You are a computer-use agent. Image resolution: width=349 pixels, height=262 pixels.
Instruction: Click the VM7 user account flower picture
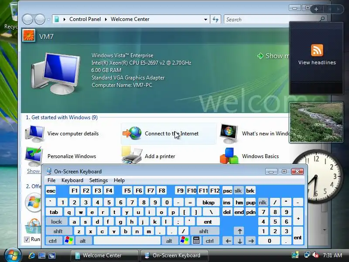(29, 36)
